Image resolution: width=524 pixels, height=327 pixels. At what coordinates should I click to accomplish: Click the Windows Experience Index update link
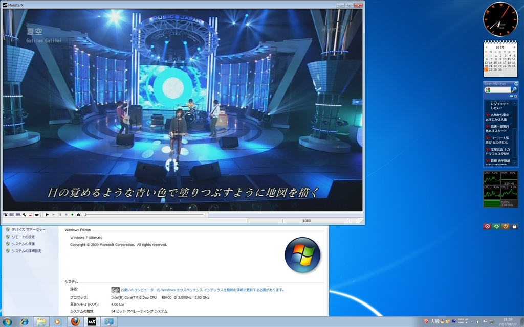click(x=202, y=290)
